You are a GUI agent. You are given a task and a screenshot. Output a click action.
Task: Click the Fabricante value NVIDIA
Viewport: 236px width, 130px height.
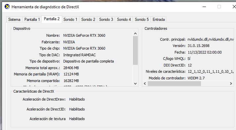pos(69,42)
